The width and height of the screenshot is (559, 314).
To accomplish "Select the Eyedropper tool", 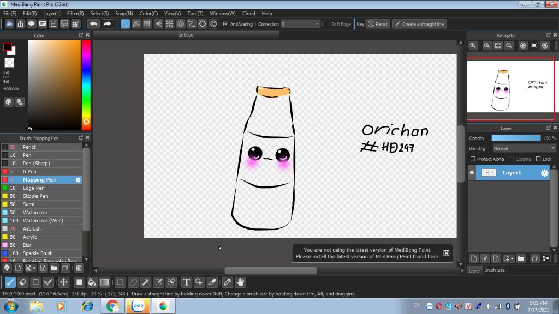I will 227,282.
